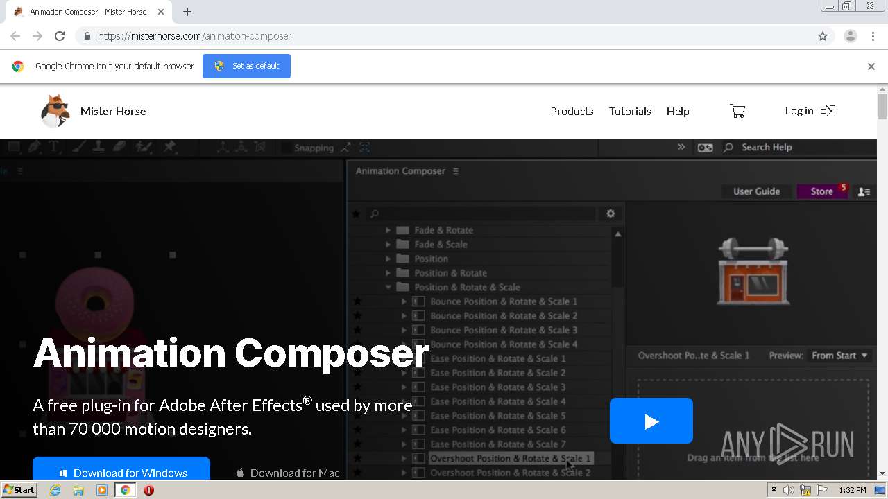Screen dimensions: 888x499
Task: Click the settings gear in video panel
Action: pyautogui.click(x=610, y=213)
